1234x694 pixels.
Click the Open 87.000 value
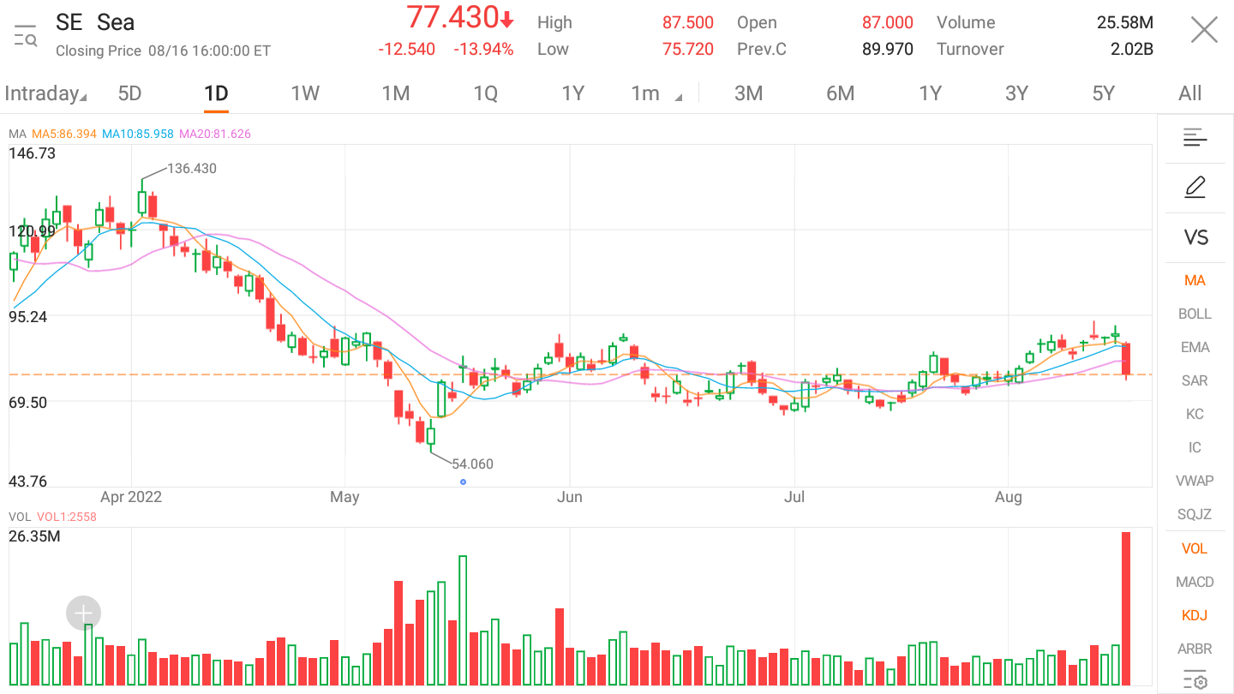pos(888,22)
